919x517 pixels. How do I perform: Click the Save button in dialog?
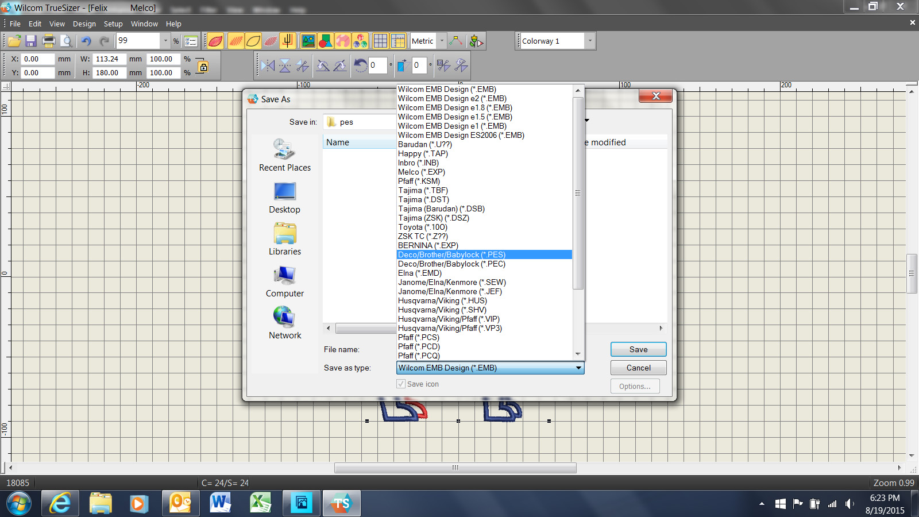pos(638,349)
